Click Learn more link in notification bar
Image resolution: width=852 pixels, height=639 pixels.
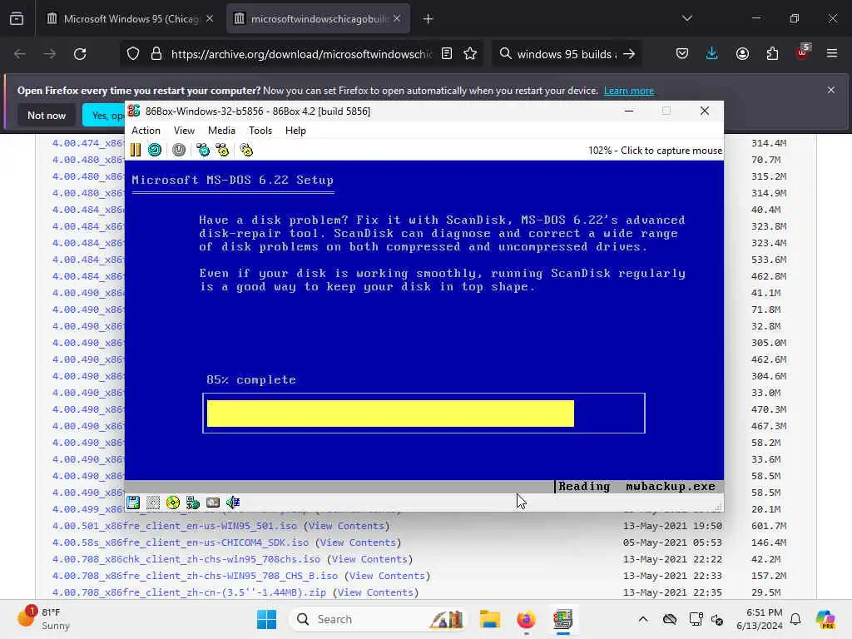pos(629,91)
